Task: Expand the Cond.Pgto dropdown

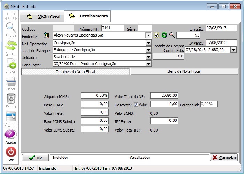Action: pos(148,64)
